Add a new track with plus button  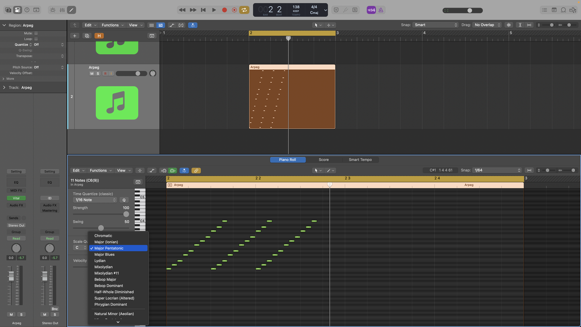(75, 36)
